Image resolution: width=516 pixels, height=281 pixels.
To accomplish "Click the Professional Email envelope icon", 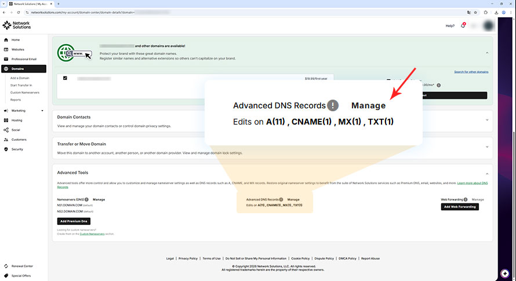I will (6, 59).
